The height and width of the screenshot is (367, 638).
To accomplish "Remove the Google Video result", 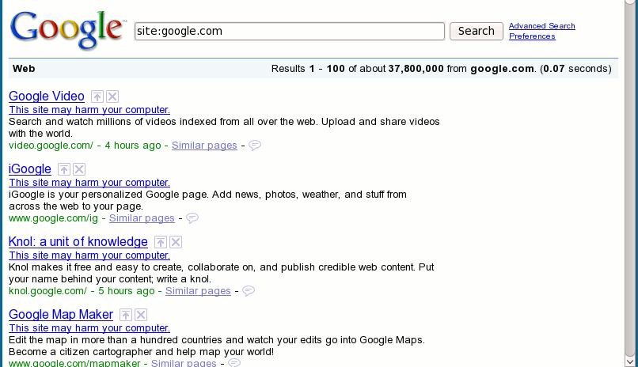I will tap(112, 96).
